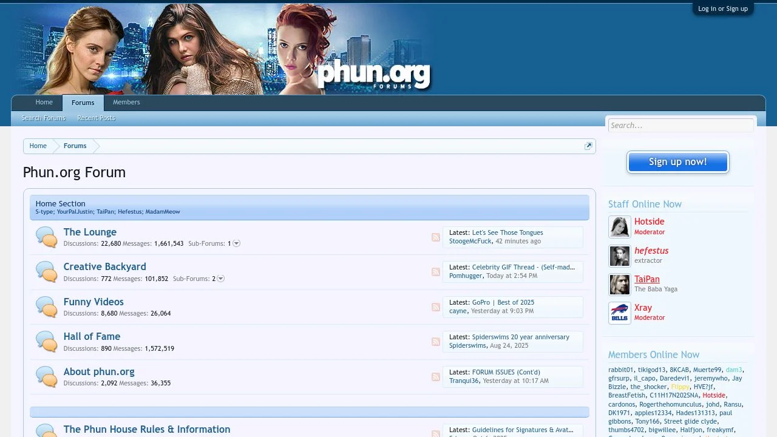Click the forum icon beside About phun.org
Screen dimensions: 777x437
pyautogui.click(x=46, y=376)
